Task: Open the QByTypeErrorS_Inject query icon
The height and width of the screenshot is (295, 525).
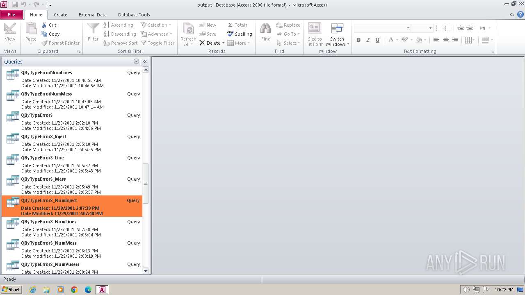Action: coord(13,138)
